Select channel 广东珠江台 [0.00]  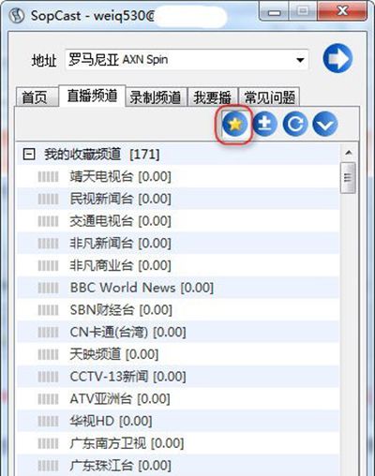[121, 466]
